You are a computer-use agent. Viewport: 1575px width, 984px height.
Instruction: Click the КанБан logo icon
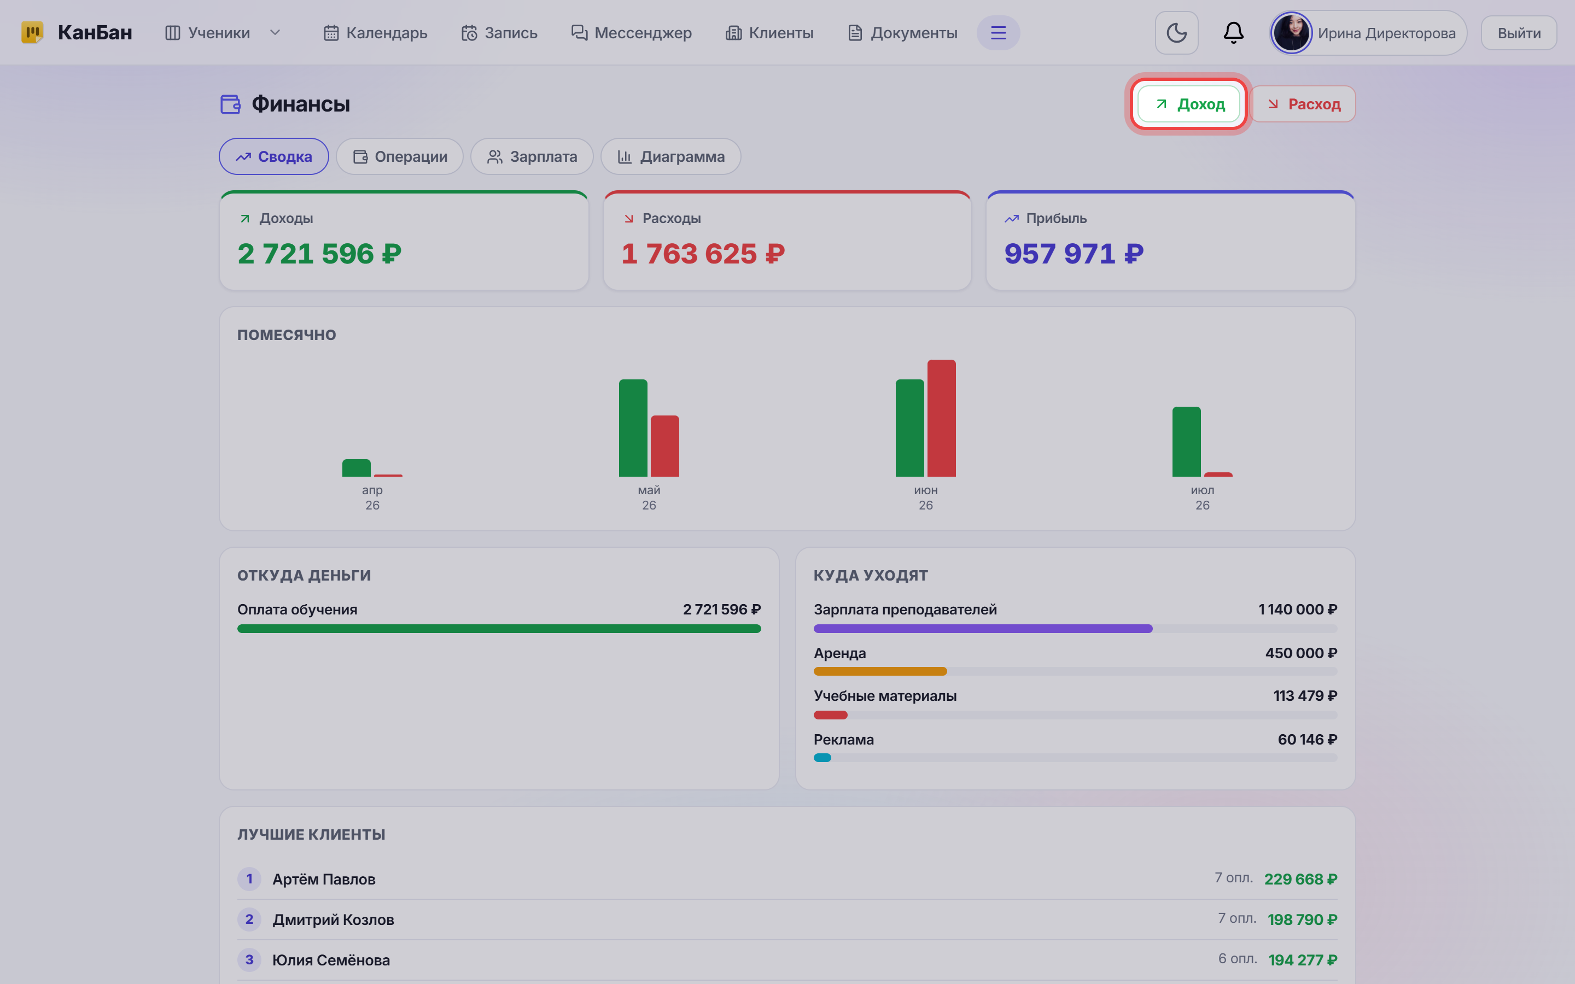[x=32, y=33]
